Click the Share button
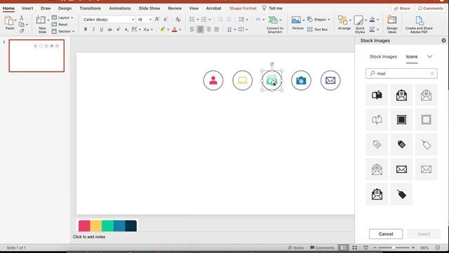The image size is (449, 253). [402, 8]
